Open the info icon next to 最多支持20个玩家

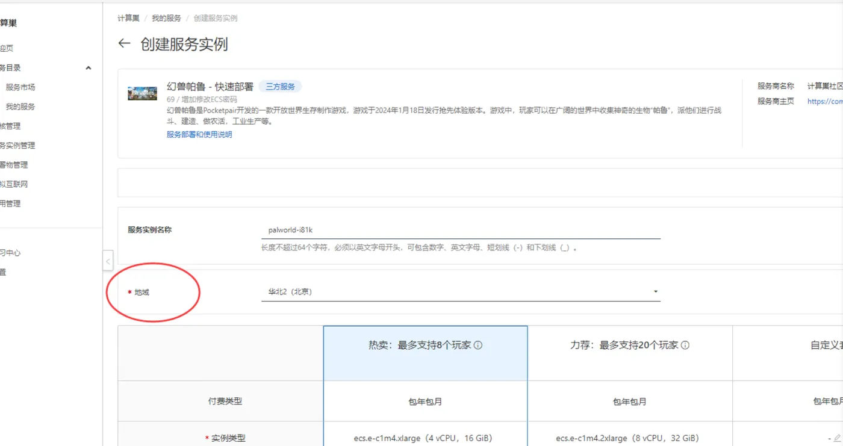pyautogui.click(x=685, y=345)
